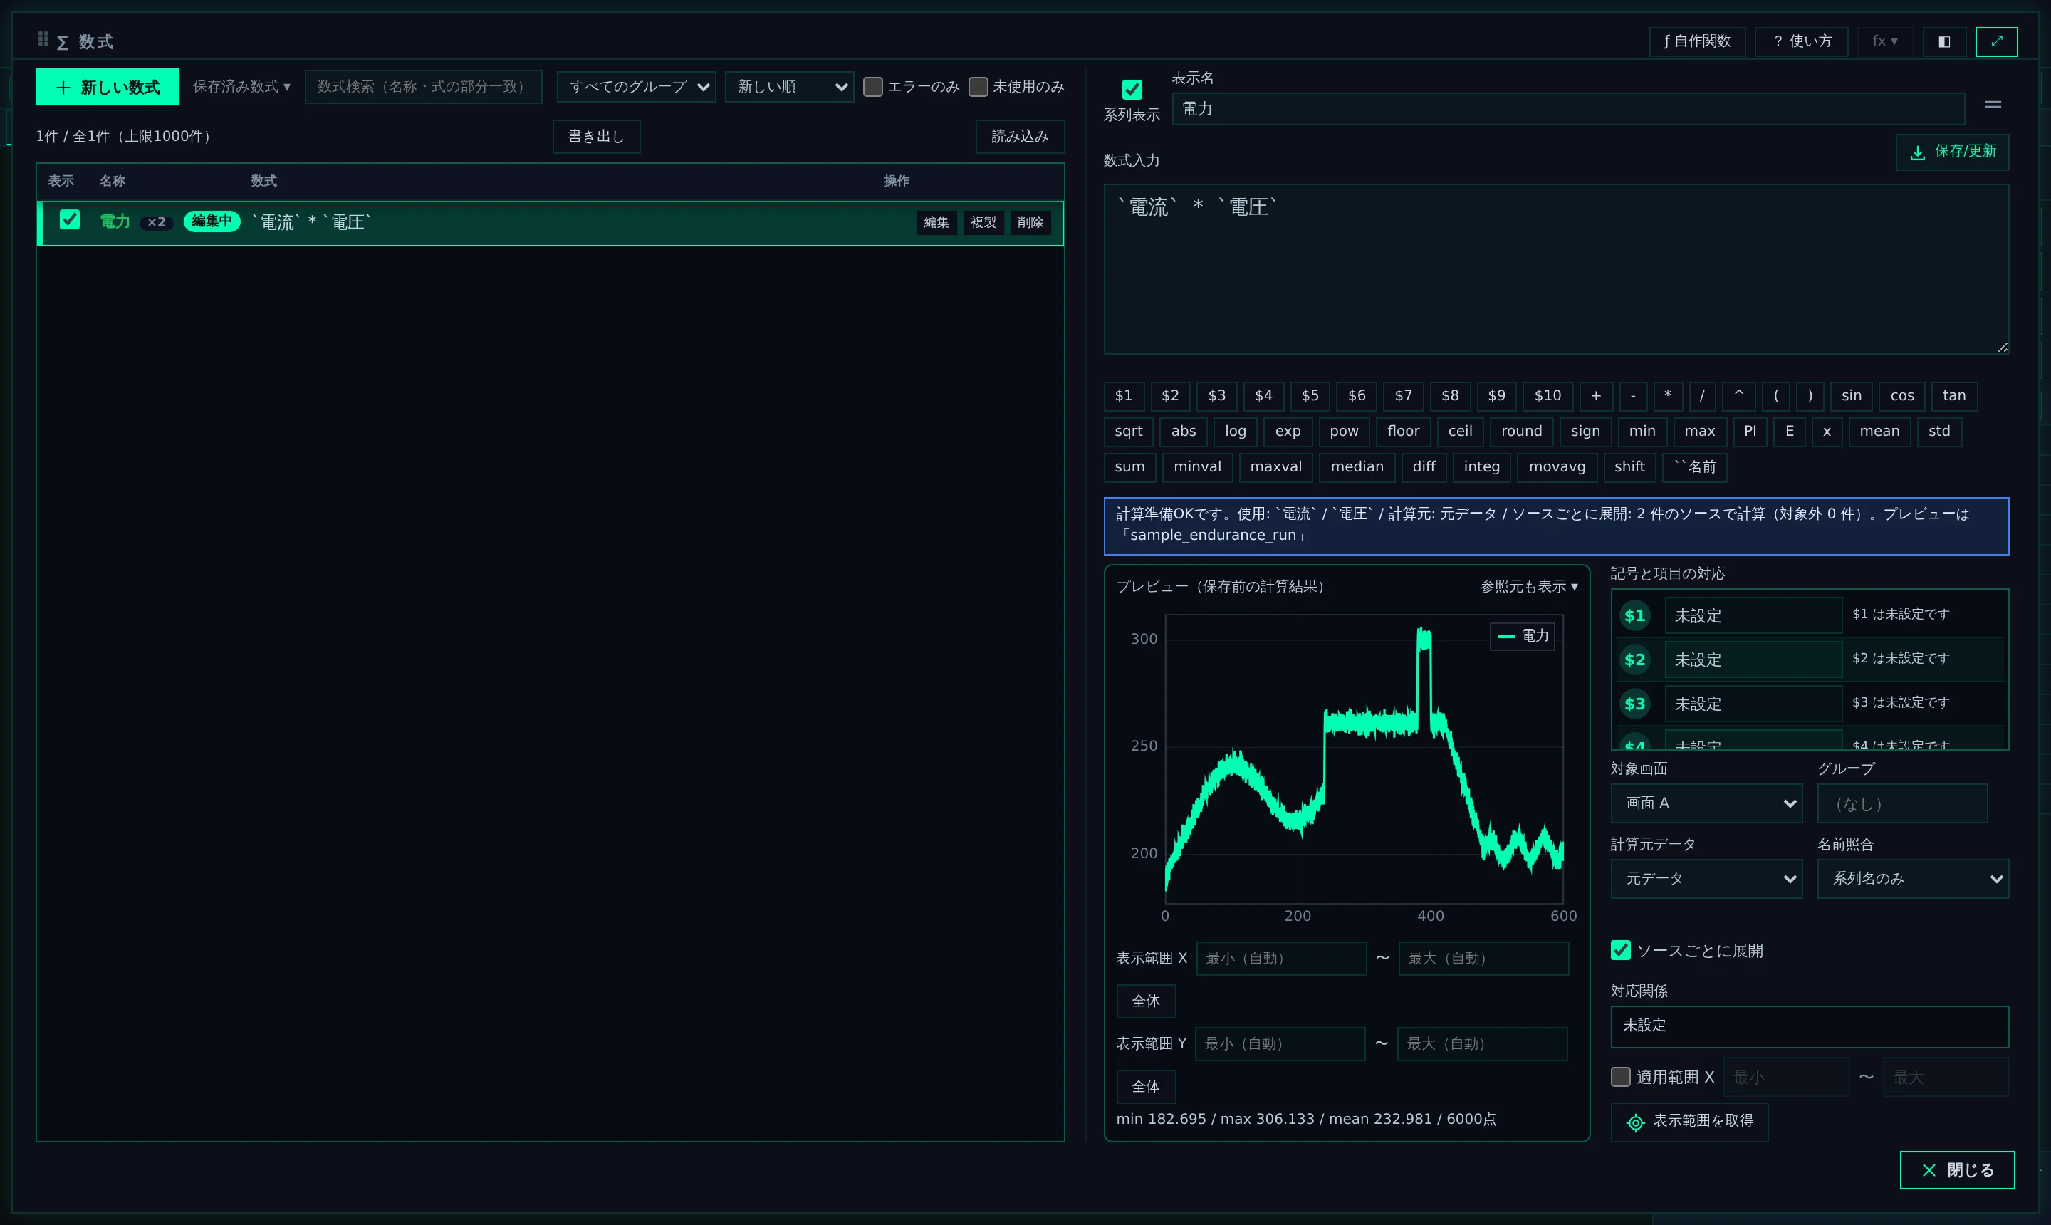Click 削除 for the 電力 formula
Image resolution: width=2051 pixels, height=1225 pixels.
[1030, 222]
